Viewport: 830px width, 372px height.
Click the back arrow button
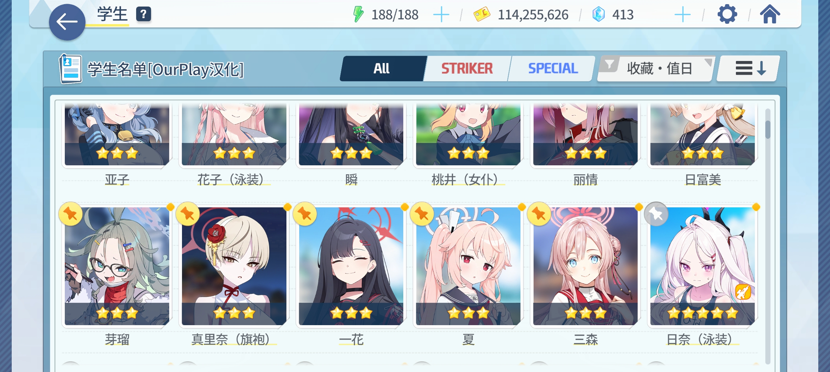tap(67, 22)
